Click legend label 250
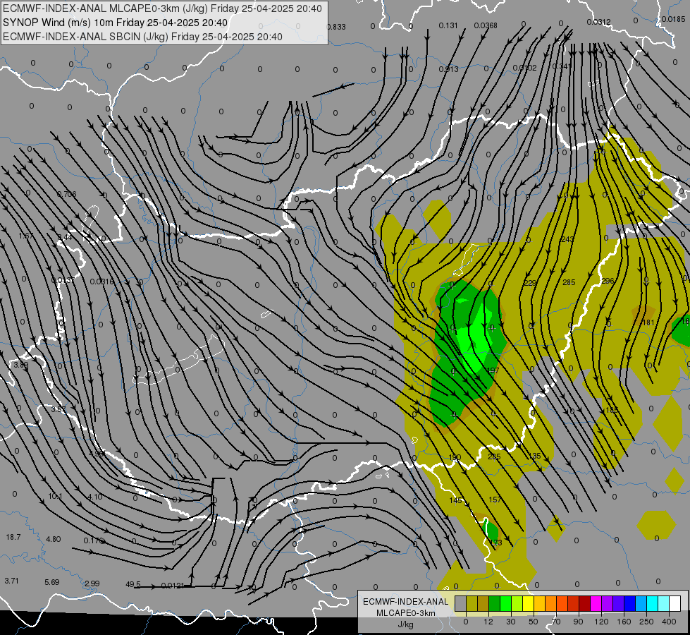690x635 pixels. click(x=646, y=622)
